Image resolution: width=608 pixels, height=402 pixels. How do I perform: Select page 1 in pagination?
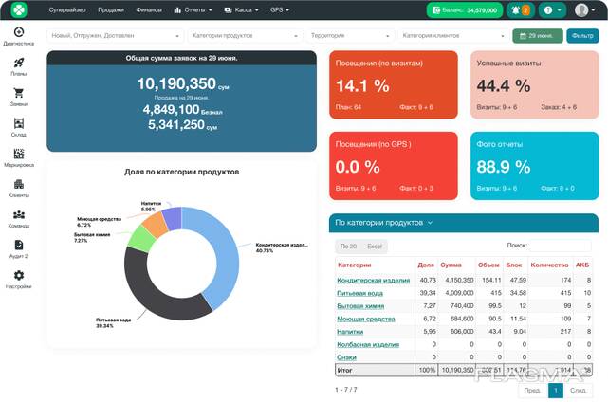pos(555,391)
